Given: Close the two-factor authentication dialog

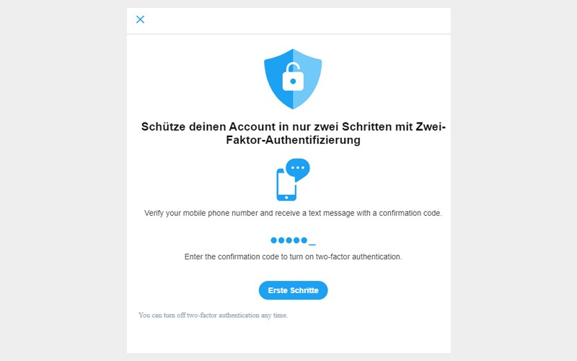Looking at the screenshot, I should pyautogui.click(x=140, y=19).
